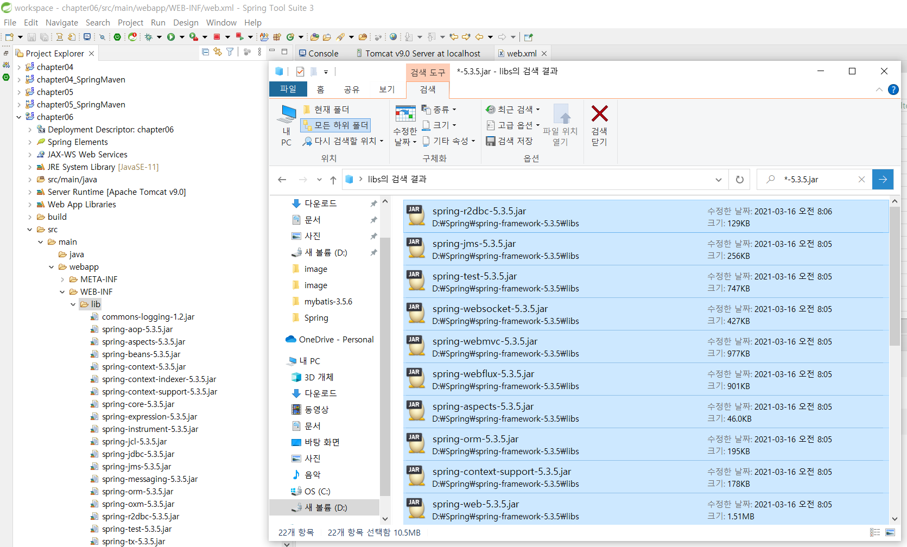Select spring-webmvc-5.3.5.jar in search results

click(646, 347)
